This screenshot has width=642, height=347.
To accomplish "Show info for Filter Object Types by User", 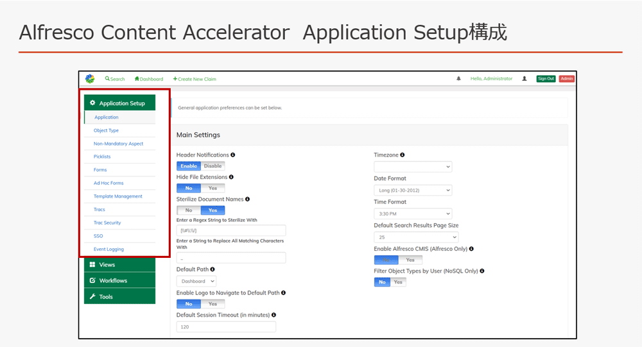I will [482, 271].
